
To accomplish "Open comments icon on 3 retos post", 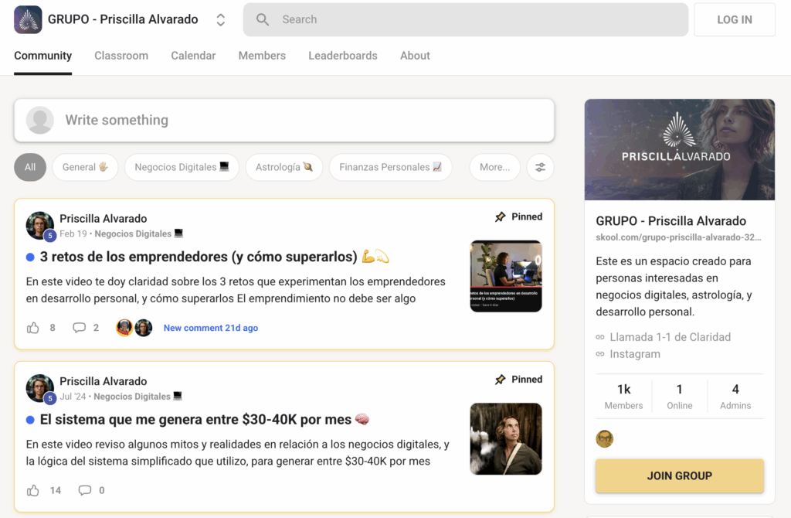I will (x=80, y=328).
